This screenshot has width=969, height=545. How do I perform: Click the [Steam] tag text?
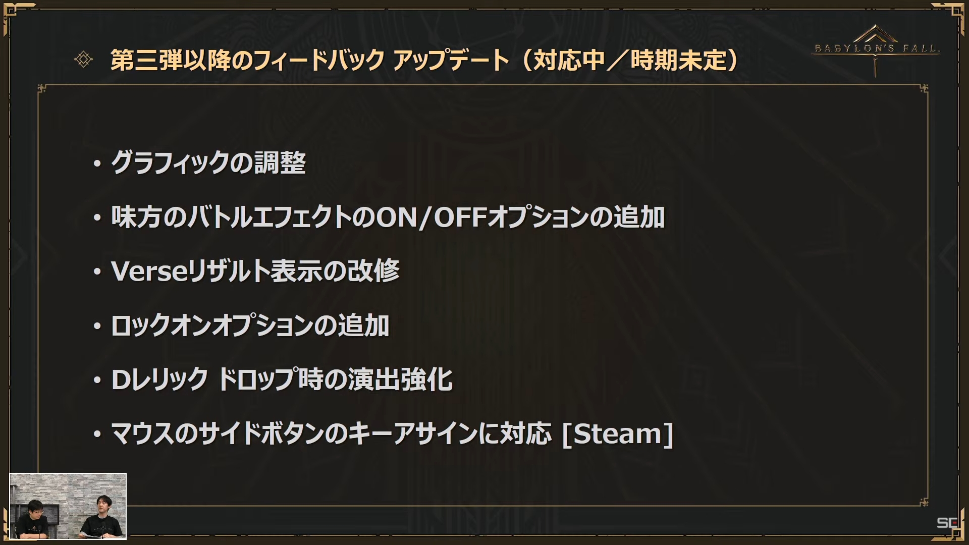coord(618,433)
